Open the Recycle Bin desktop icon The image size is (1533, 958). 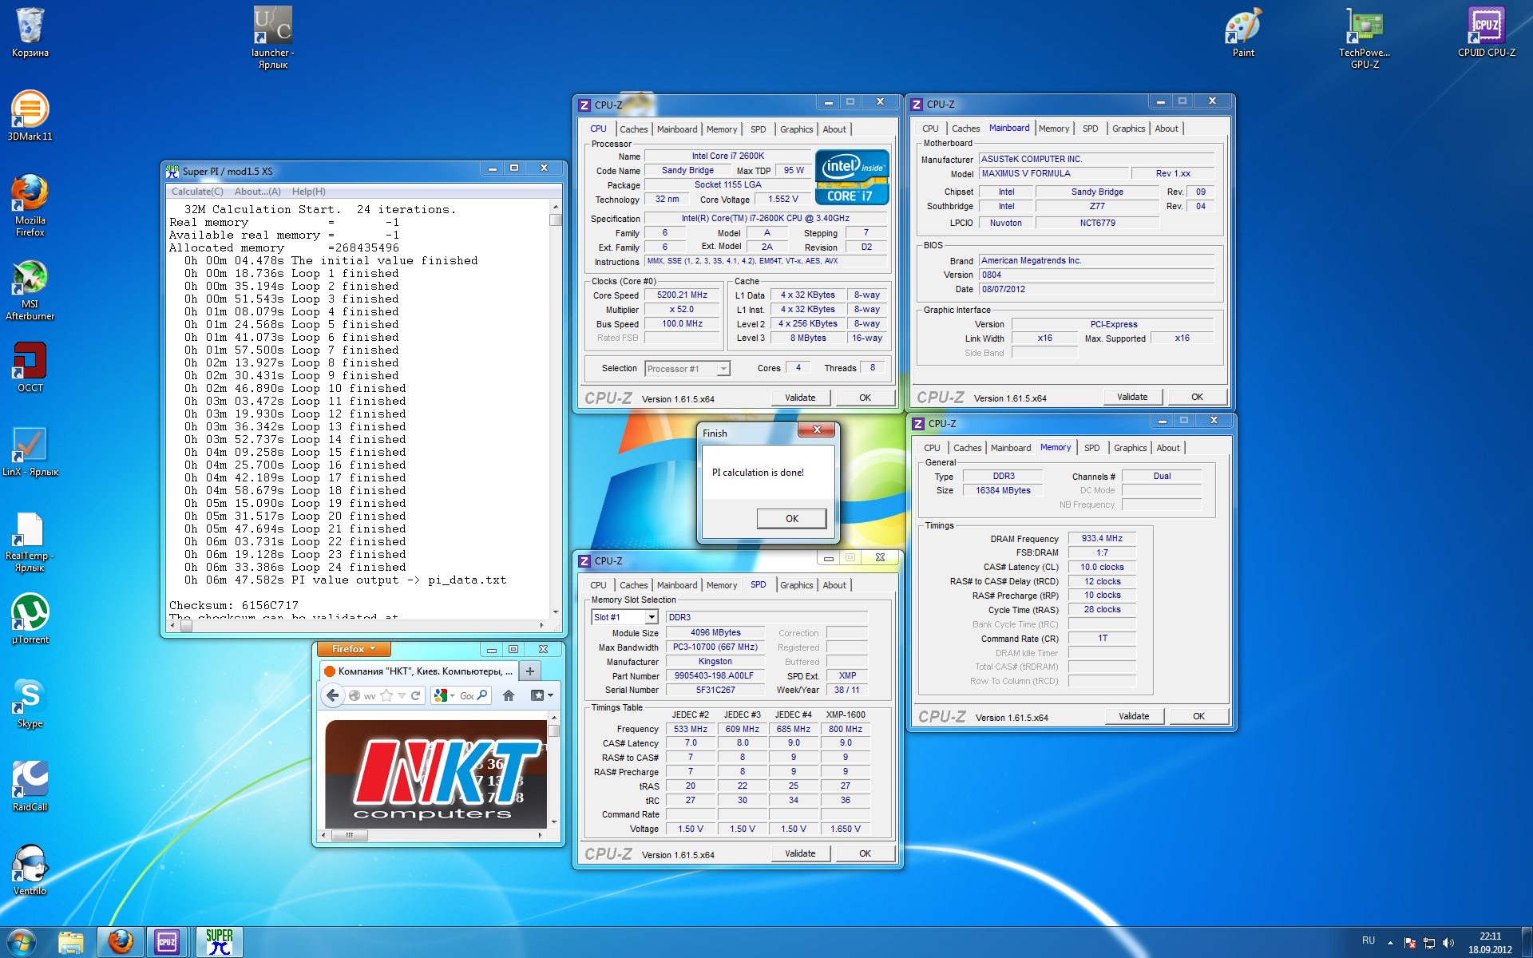click(30, 32)
